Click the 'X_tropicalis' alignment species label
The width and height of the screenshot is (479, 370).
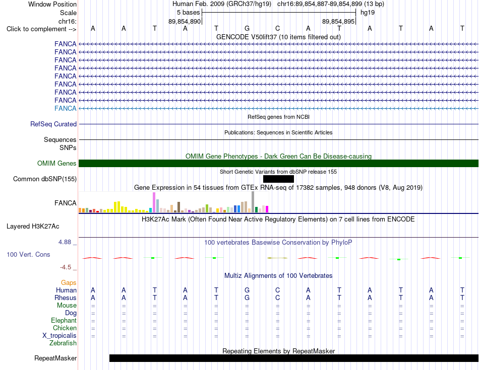click(59, 336)
